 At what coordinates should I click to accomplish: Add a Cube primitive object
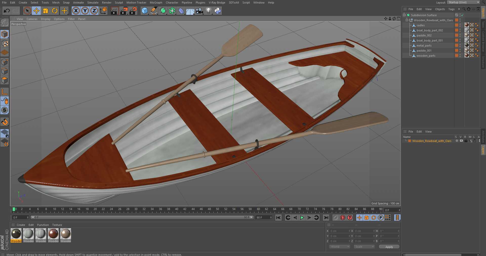coord(145,11)
